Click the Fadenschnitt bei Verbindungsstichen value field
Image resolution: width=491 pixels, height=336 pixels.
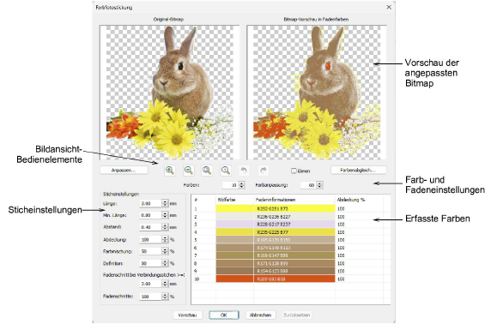click(x=151, y=284)
